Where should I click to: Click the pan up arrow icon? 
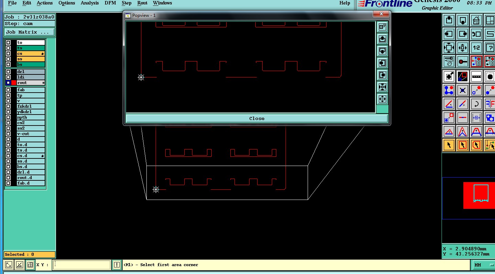tap(449, 20)
